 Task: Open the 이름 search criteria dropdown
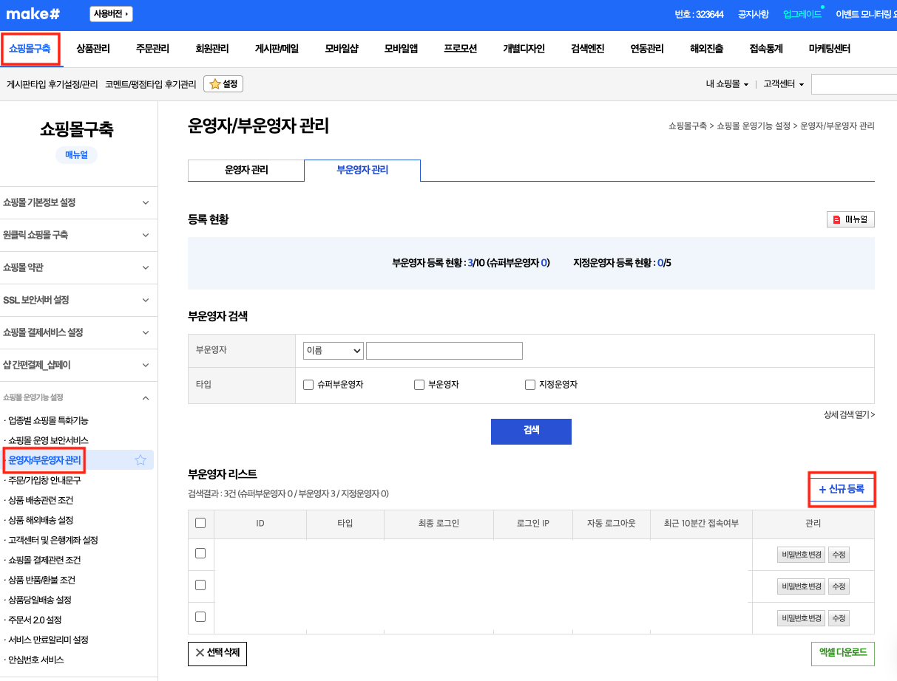click(x=333, y=351)
